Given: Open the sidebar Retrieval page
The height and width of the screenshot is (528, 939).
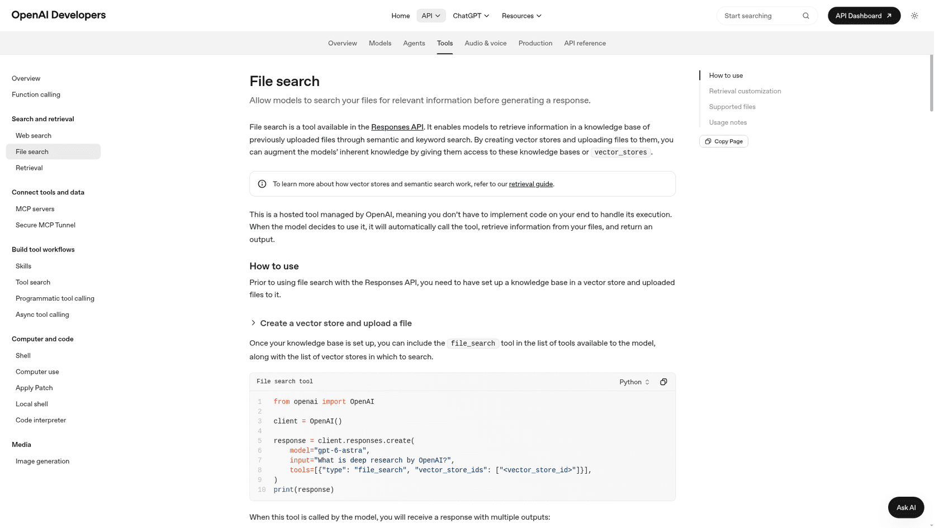Looking at the screenshot, I should [29, 169].
